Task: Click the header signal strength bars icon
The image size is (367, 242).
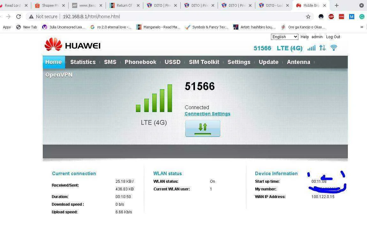Action: pyautogui.click(x=311, y=48)
